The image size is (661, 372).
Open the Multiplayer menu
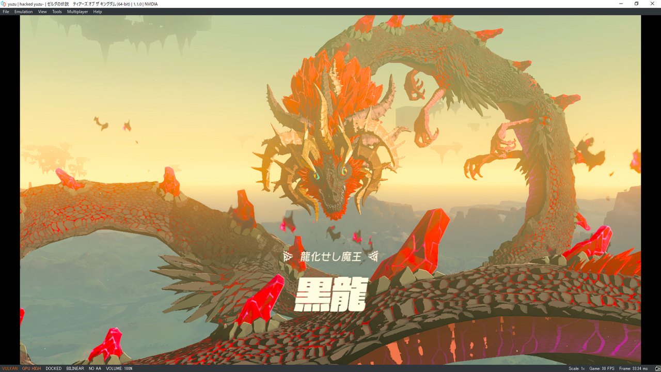click(77, 11)
